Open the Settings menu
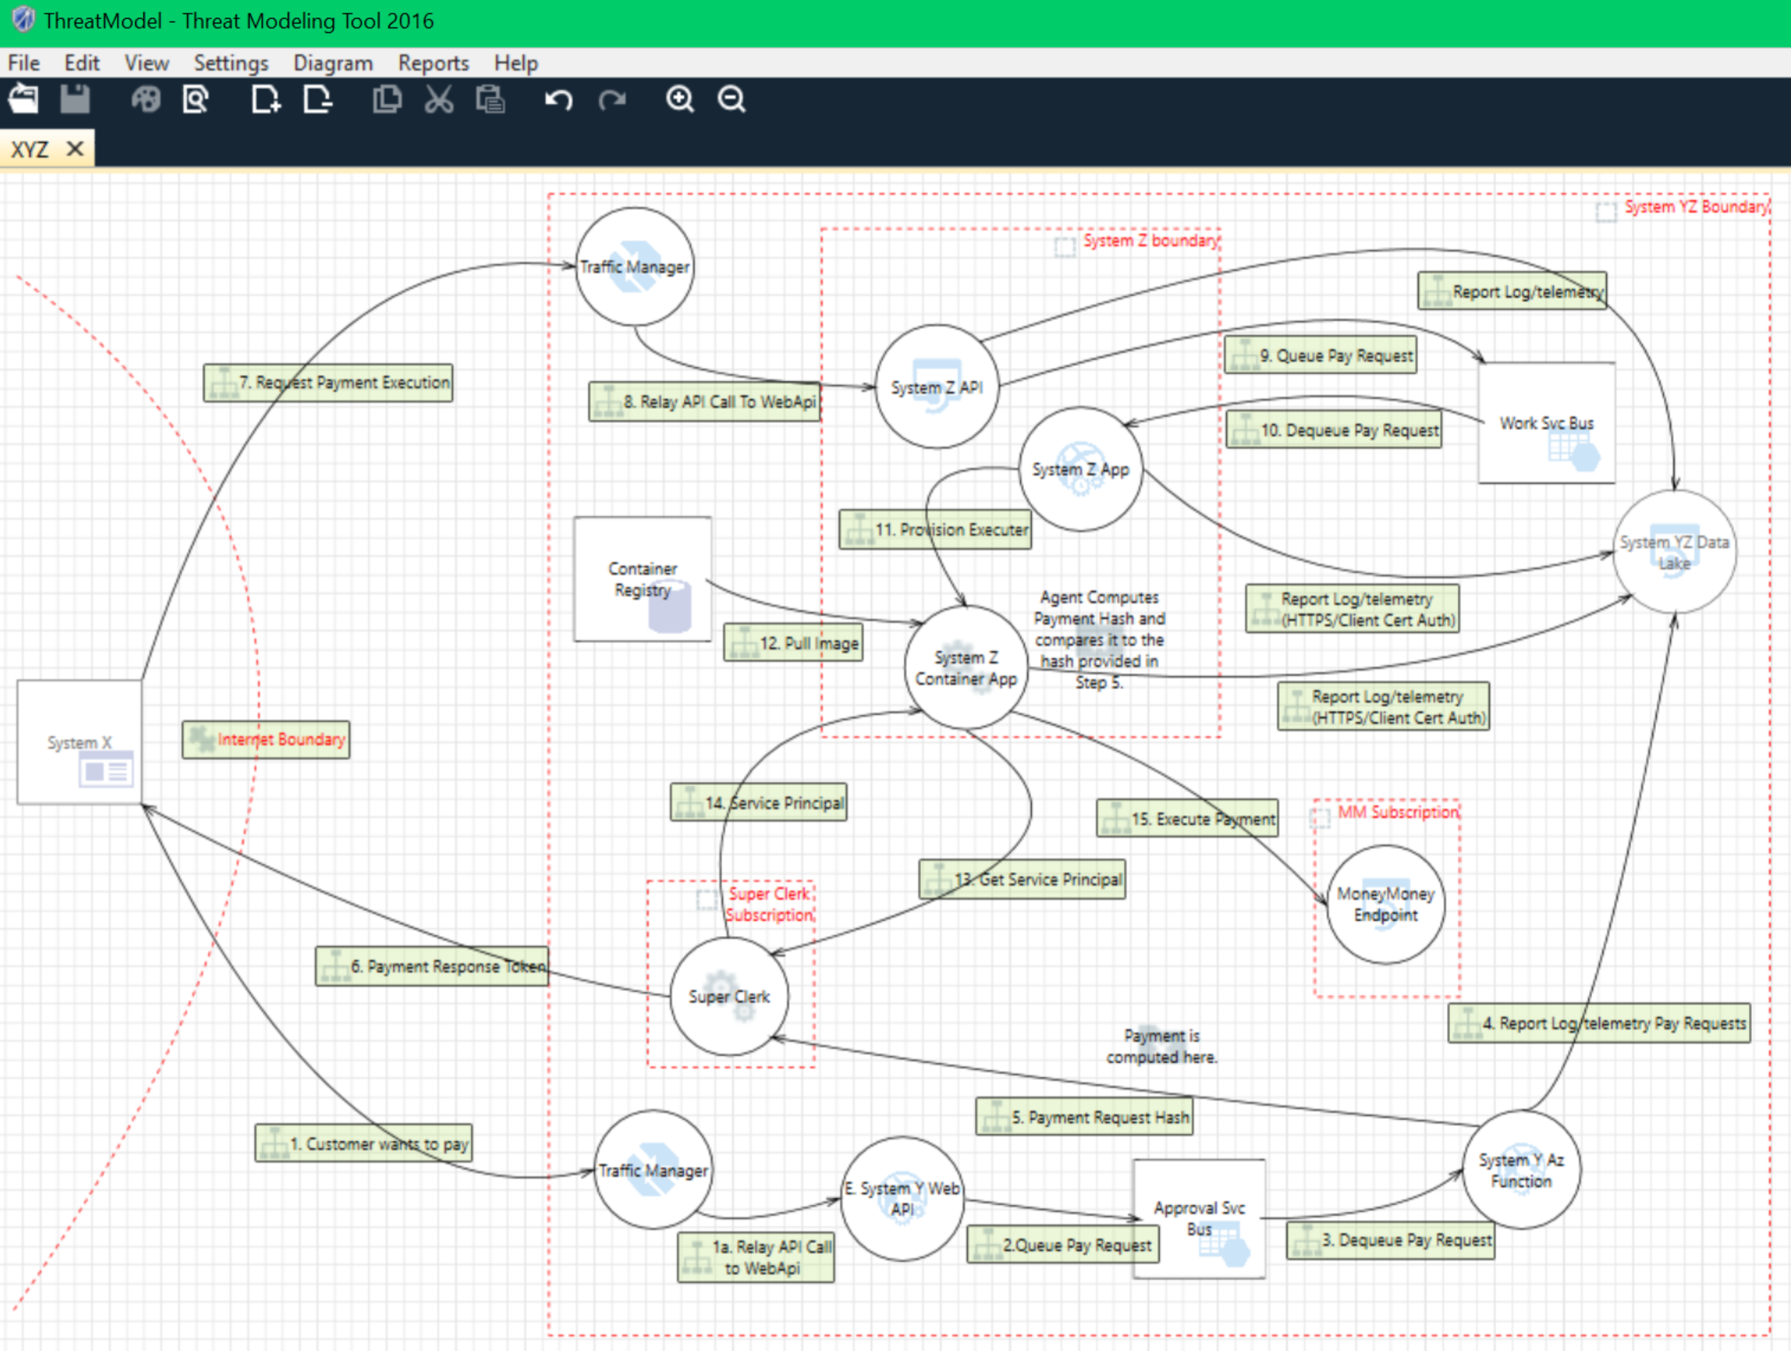The width and height of the screenshot is (1791, 1351). 230,63
